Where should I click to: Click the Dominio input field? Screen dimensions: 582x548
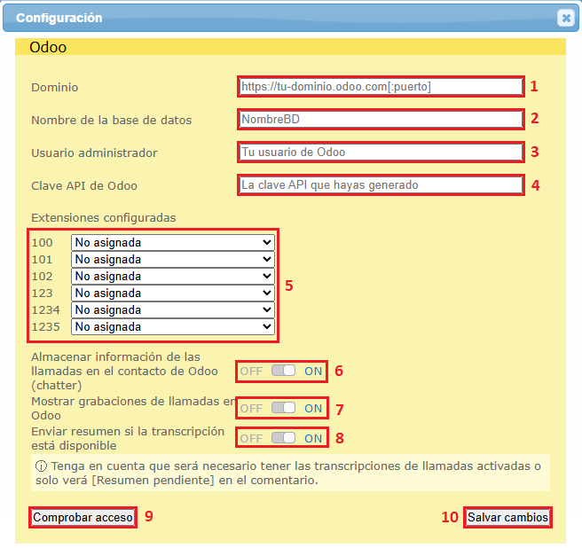coord(381,86)
